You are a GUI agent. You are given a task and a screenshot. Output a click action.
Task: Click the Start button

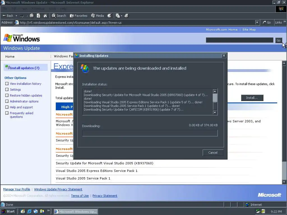[x=8, y=211]
